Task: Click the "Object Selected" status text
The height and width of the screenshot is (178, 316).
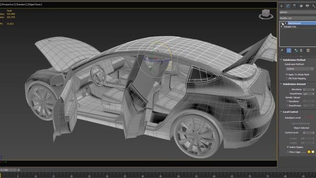Action: [x=301, y=128]
